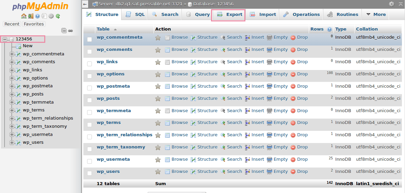Viewport: 405px width, 193px height.
Task: Click the Favorites tables button
Action: pyautogui.click(x=34, y=24)
